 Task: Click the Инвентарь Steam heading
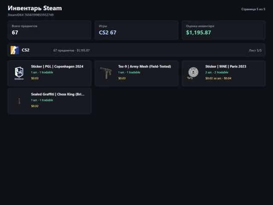click(x=35, y=8)
